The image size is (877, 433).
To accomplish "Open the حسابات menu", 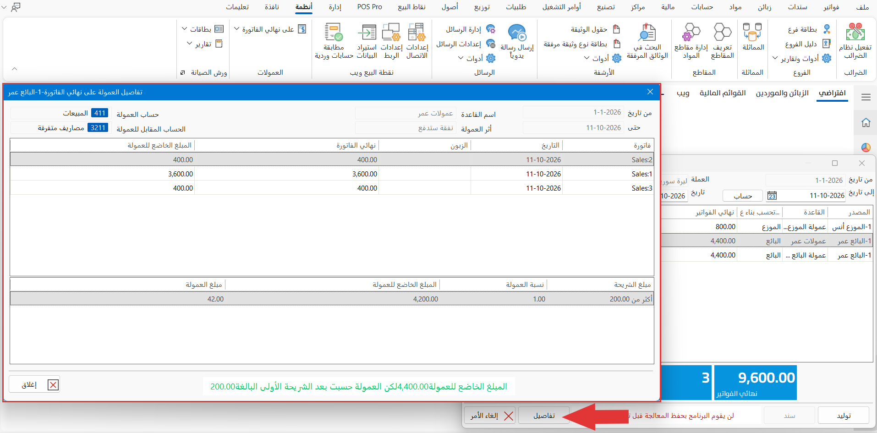I will click(702, 7).
